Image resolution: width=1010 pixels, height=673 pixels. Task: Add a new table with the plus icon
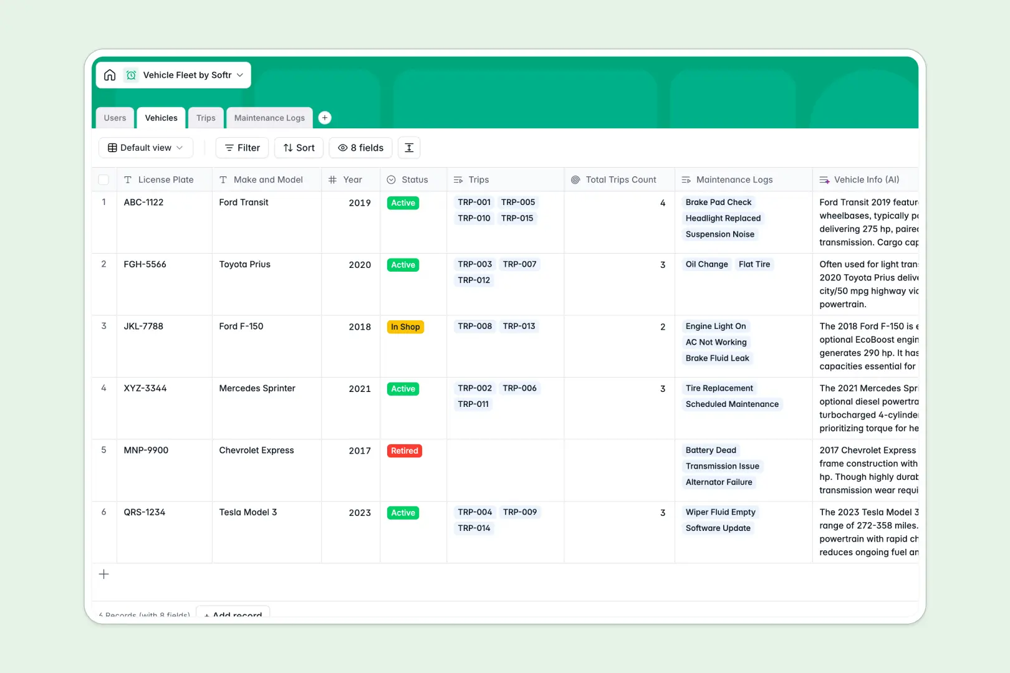click(x=325, y=117)
